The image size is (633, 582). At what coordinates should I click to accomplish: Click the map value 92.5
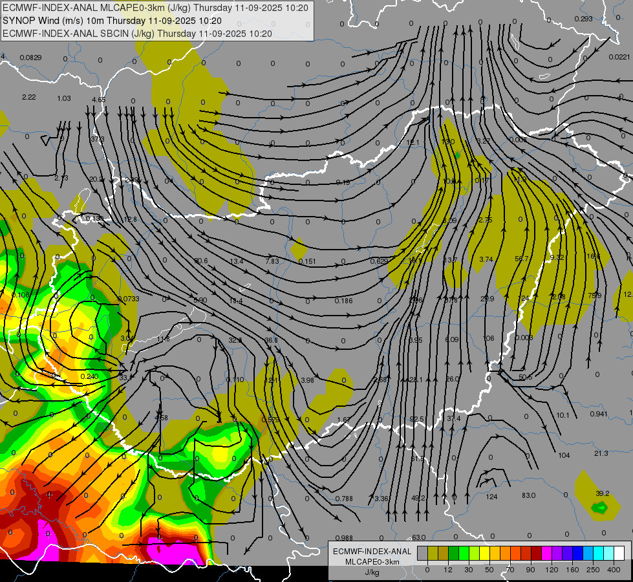(x=416, y=419)
